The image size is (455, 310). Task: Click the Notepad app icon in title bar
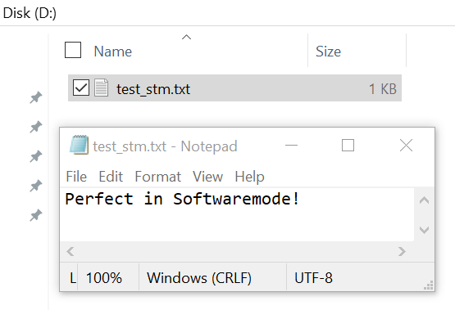tap(79, 145)
